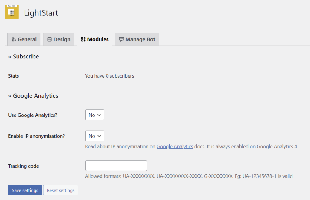Open the Use Google Analytics dropdown
Viewport: 310px width, 200px height.
pos(94,115)
